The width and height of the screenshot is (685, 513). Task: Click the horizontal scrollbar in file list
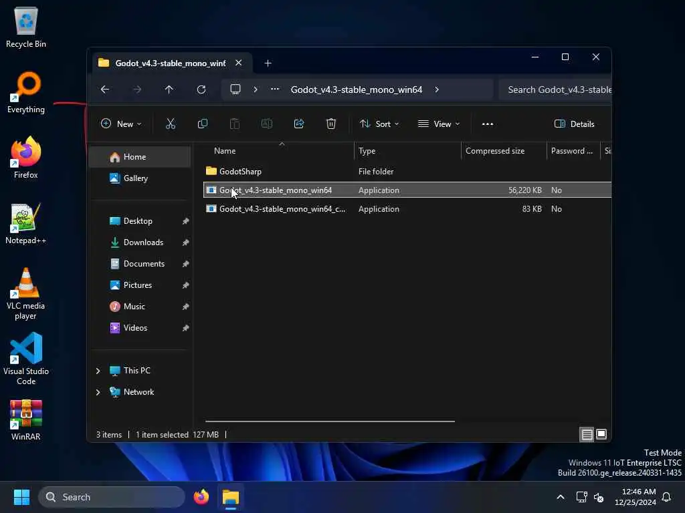[330, 421]
